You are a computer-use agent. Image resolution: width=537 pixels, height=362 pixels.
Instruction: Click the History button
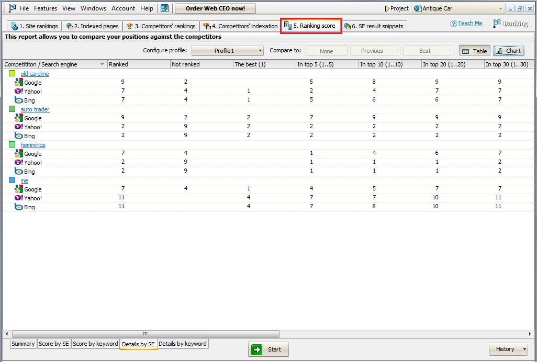(505, 349)
